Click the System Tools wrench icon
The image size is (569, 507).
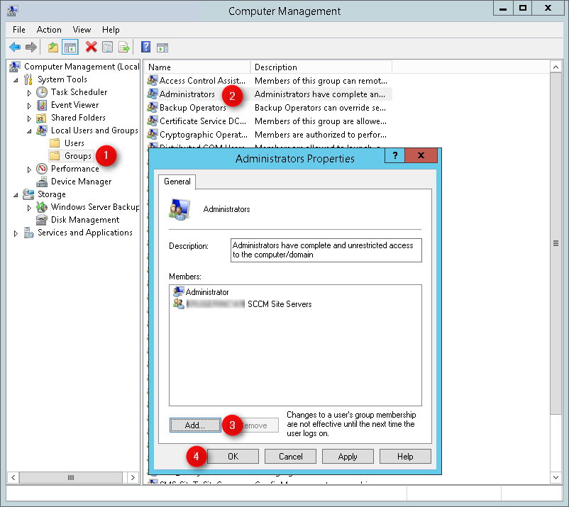click(28, 79)
